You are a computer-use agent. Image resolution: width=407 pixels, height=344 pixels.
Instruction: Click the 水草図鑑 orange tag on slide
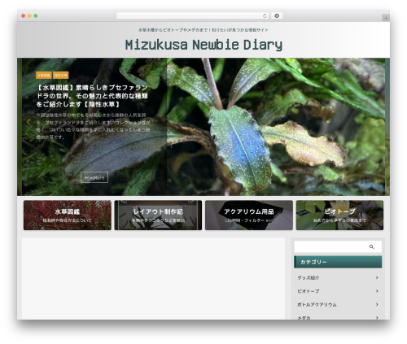44,75
